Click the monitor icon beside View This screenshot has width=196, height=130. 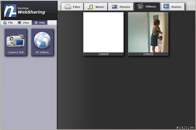pyautogui.click(x=19, y=23)
